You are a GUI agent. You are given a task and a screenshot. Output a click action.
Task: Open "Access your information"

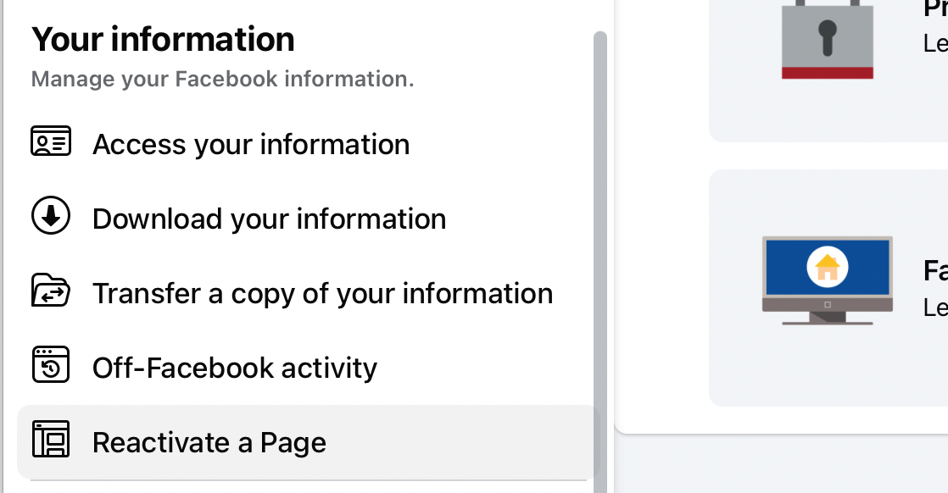250,144
